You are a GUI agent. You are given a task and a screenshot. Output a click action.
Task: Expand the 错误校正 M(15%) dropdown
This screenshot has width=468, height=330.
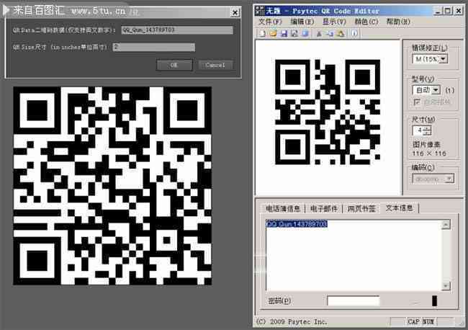click(x=444, y=59)
